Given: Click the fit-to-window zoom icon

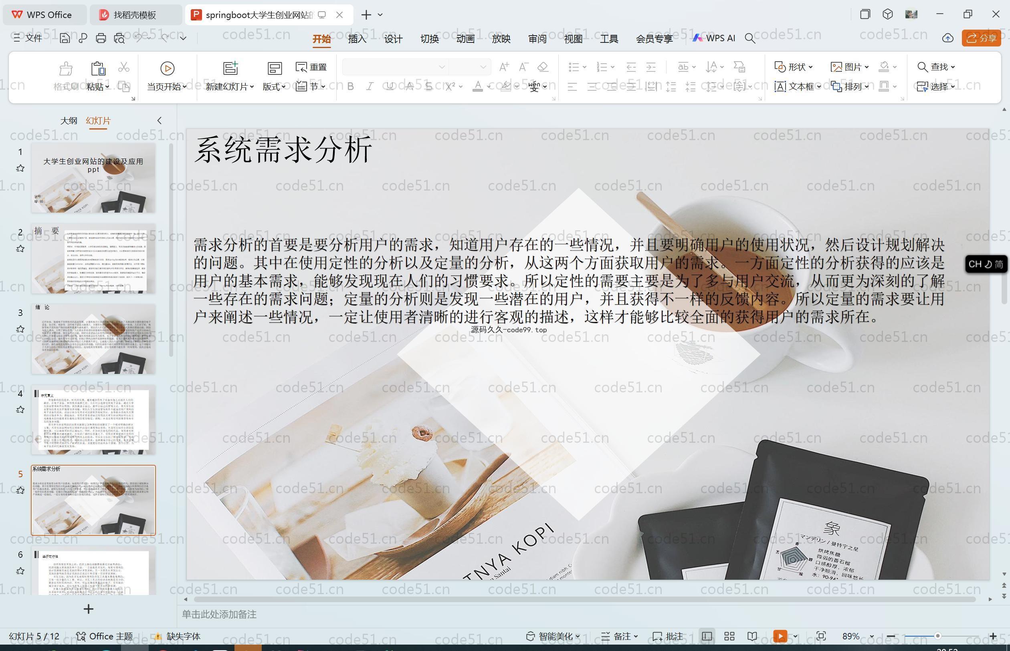Looking at the screenshot, I should point(821,636).
